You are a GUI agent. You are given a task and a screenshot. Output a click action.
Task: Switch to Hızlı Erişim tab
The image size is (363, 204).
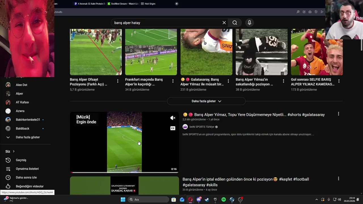pos(148,4)
